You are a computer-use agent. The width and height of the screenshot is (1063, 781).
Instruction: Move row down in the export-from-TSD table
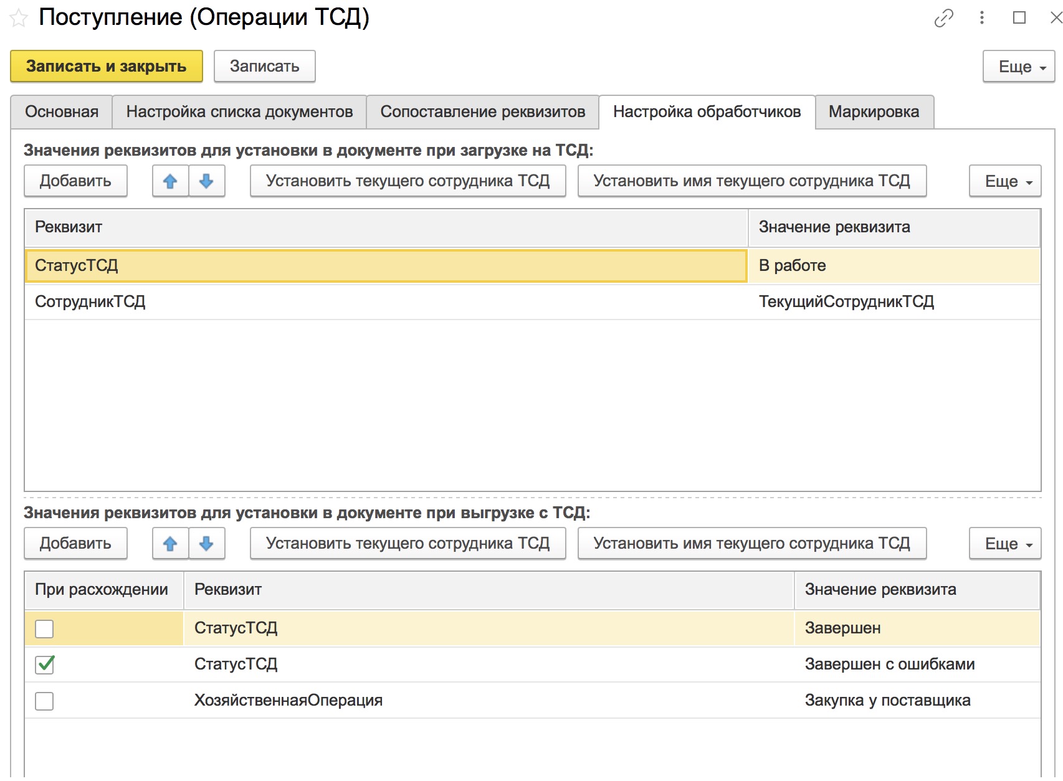[206, 544]
